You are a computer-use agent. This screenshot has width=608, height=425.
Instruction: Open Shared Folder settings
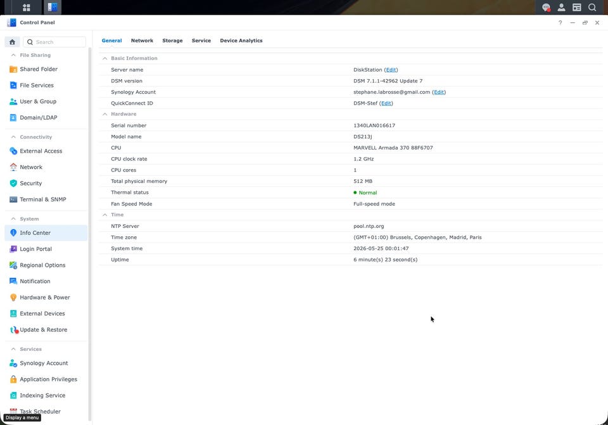[46, 69]
